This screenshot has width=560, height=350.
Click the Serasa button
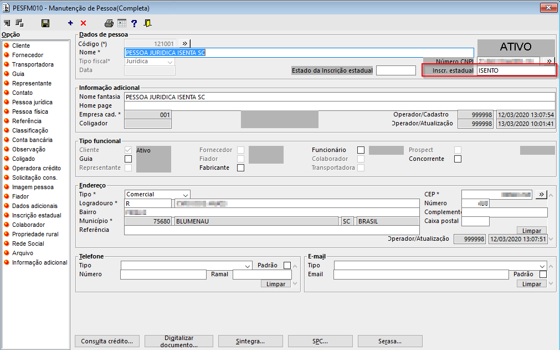[x=390, y=341]
